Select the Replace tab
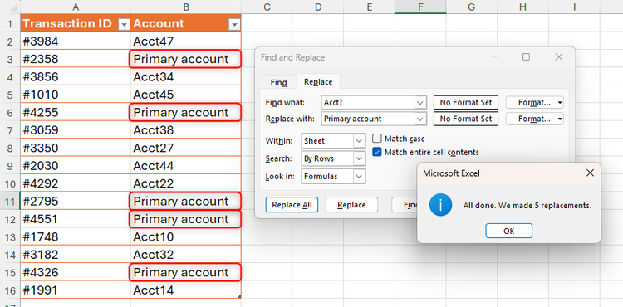 coord(318,82)
